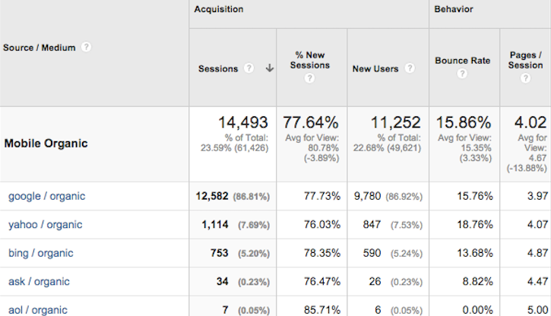Select total % new sessions 77.64%
This screenshot has height=316, width=551.
click(311, 122)
